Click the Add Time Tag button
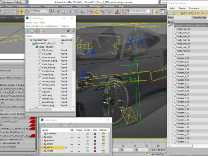This screenshot has width=208, height=156. [x=158, y=154]
